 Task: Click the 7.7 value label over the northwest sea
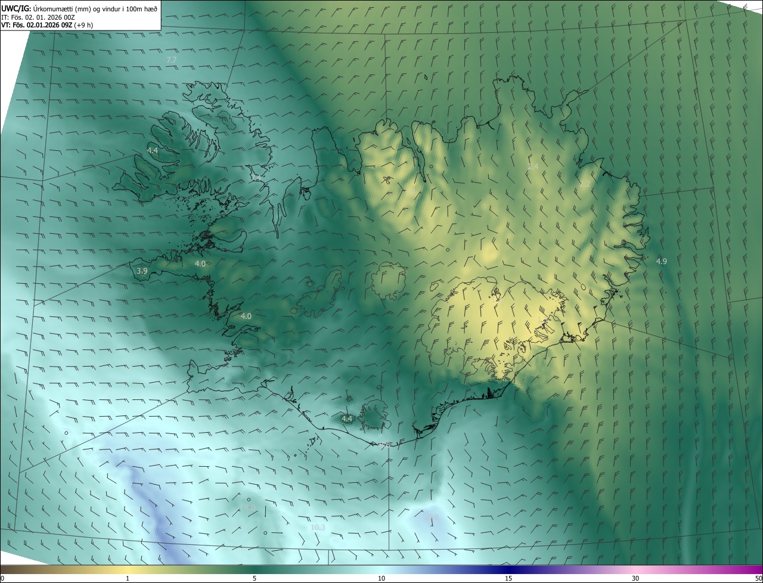pos(172,60)
